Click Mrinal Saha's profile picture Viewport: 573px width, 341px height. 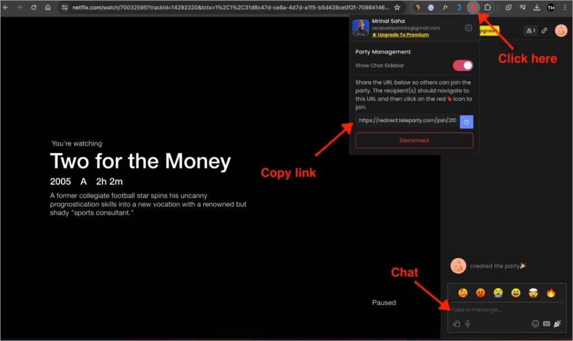point(360,28)
